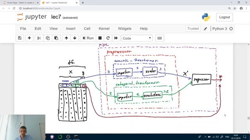Show hidden system tray icons chevron
Image resolution: width=250 pixels, height=140 pixels.
tap(205, 136)
